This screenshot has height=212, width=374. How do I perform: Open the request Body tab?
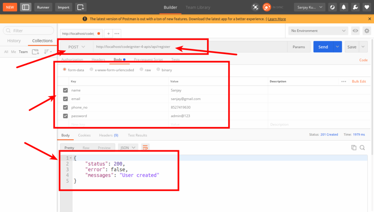(x=119, y=59)
